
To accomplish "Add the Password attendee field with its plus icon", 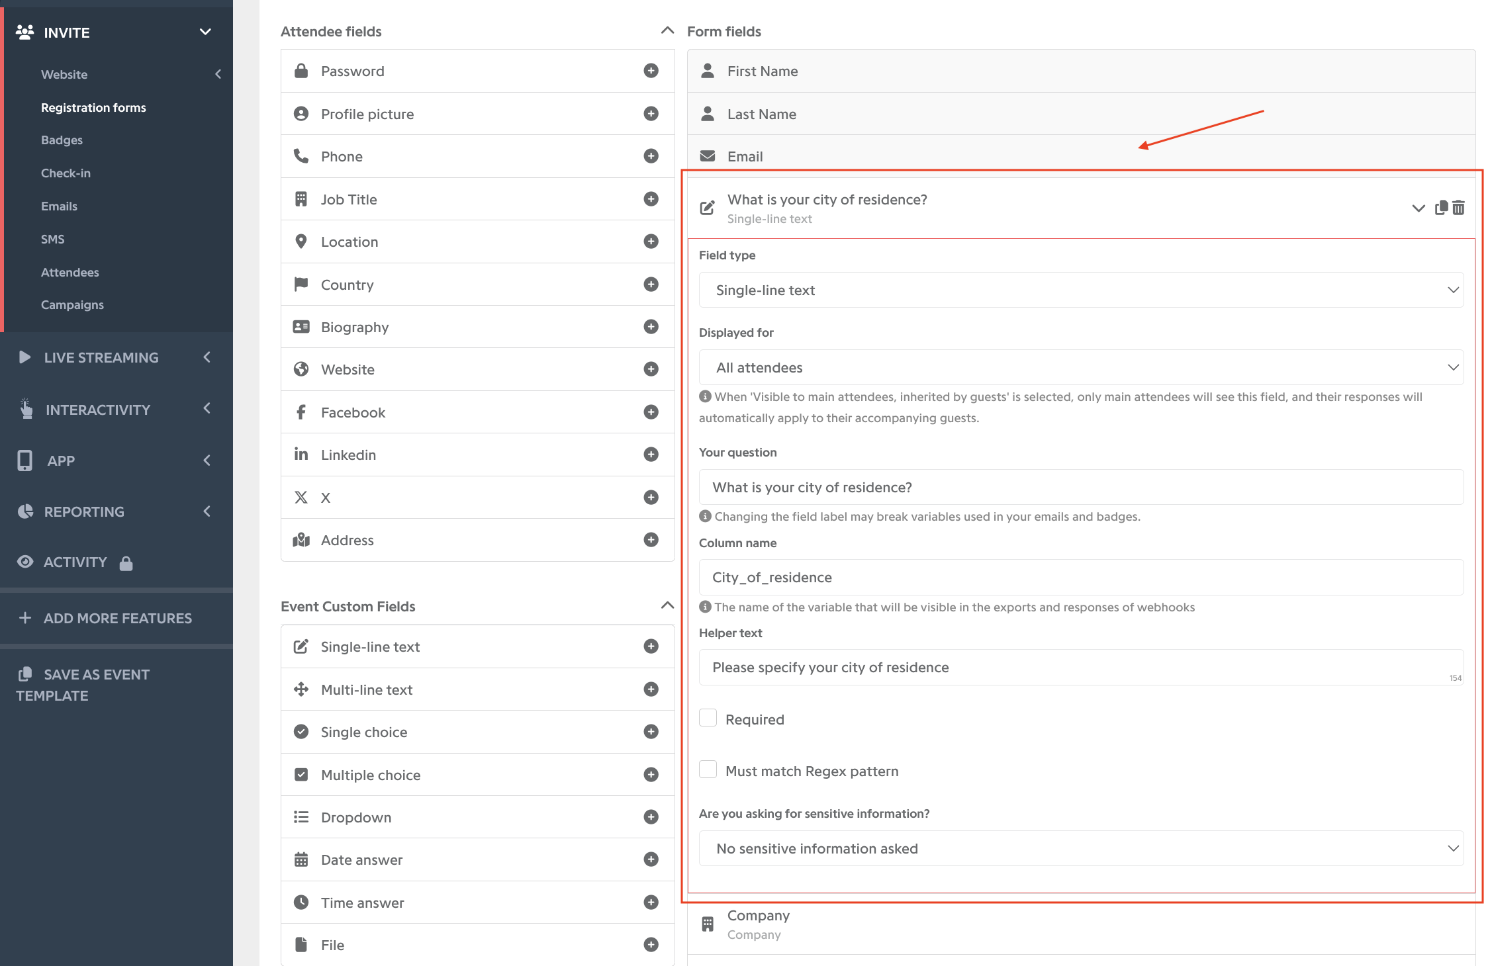I will [x=651, y=71].
